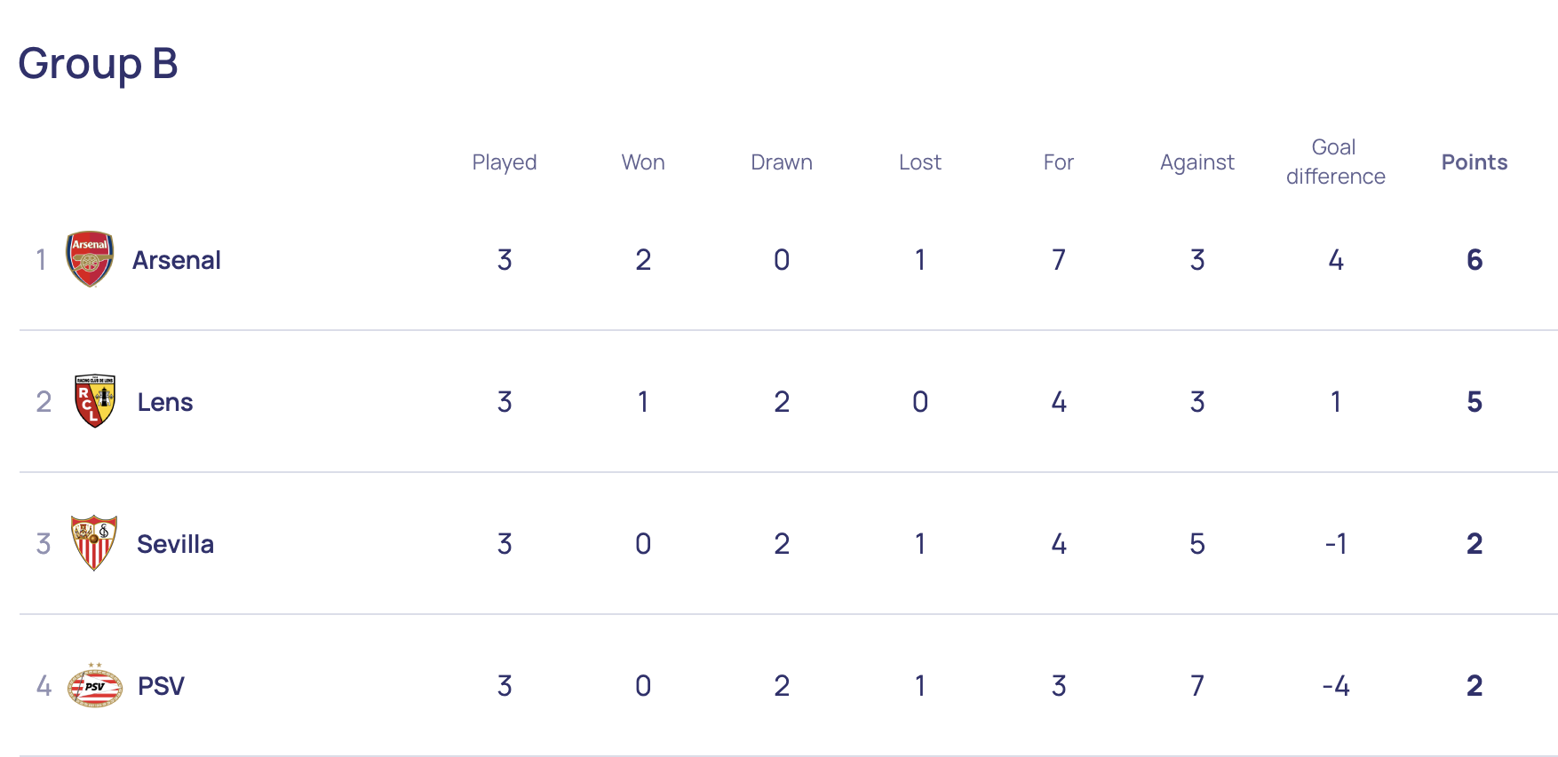This screenshot has height=757, width=1558.
Task: Click PSV's goal difference value -4
Action: [x=1335, y=686]
